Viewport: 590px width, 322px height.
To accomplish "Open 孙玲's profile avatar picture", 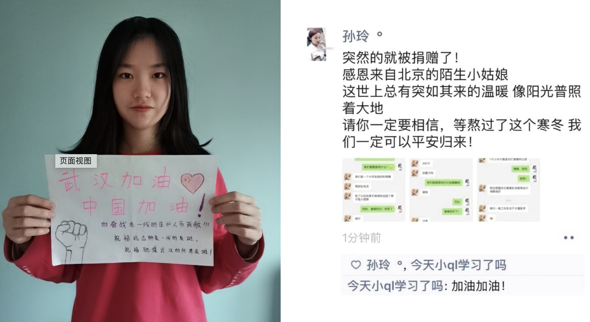I will coord(317,44).
